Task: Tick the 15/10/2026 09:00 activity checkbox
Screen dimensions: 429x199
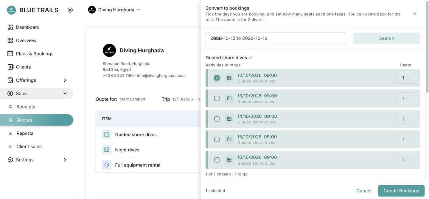Action: (x=217, y=139)
